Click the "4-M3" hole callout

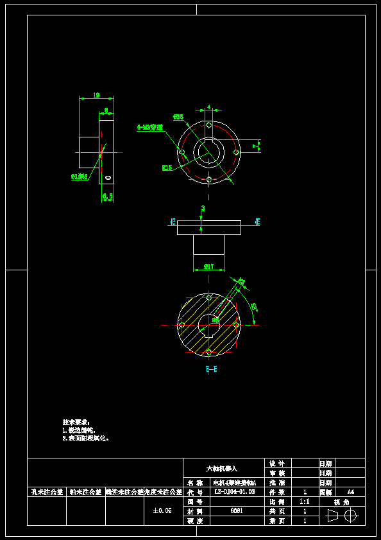pyautogui.click(x=149, y=128)
